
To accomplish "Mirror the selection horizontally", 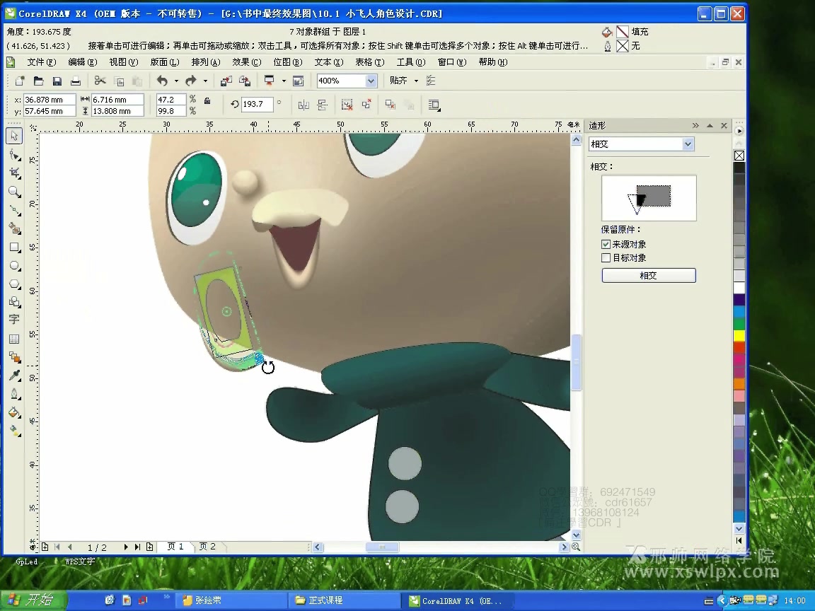I will click(x=304, y=105).
